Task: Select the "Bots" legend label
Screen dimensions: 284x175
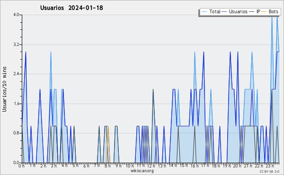Action: [x=273, y=11]
